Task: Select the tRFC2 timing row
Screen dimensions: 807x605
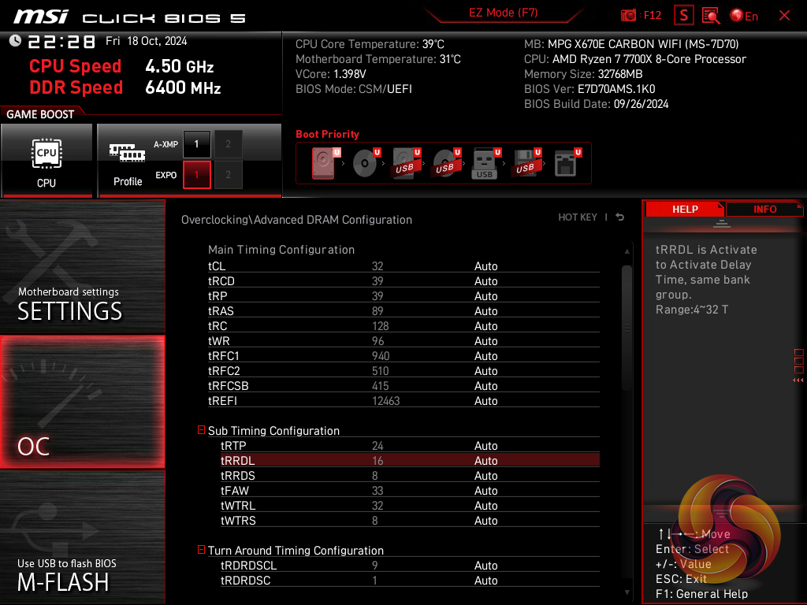Action: coord(403,370)
